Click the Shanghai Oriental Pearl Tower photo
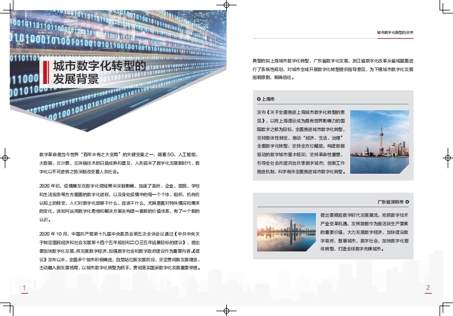453x316 pixels. [x=379, y=142]
